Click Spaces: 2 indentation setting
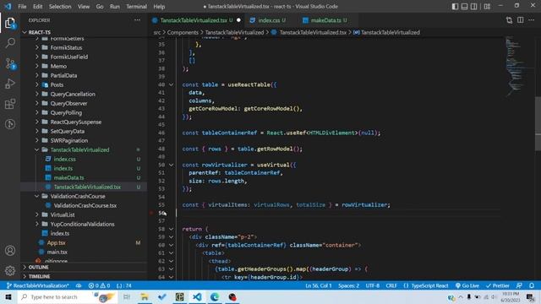Screen dimensions: 541x304 pos(348,285)
